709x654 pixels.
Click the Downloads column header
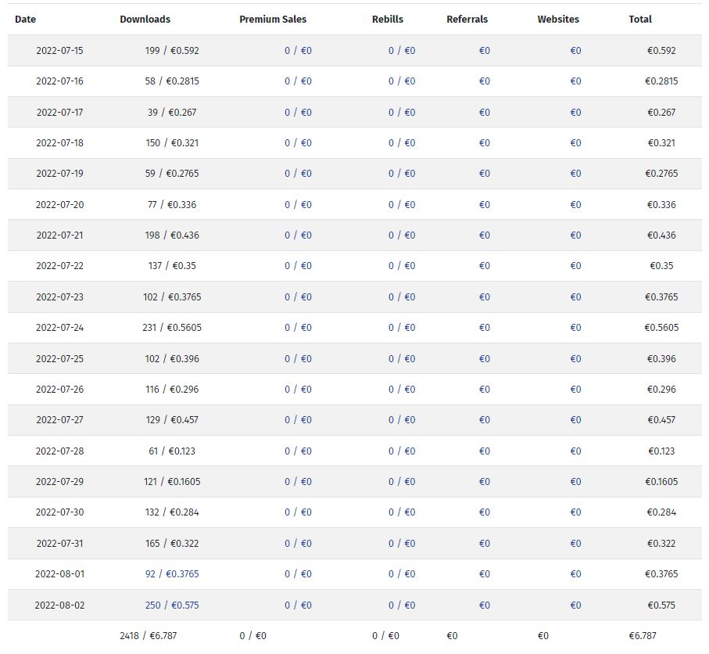145,20
